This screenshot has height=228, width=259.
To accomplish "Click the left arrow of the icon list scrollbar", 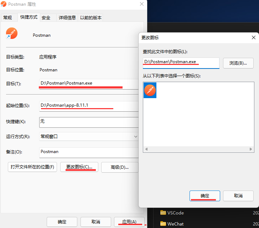I will click(x=146, y=149).
